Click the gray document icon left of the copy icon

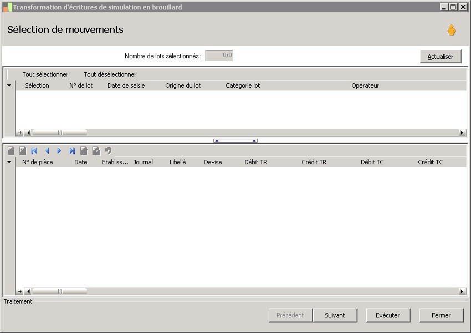(84, 151)
